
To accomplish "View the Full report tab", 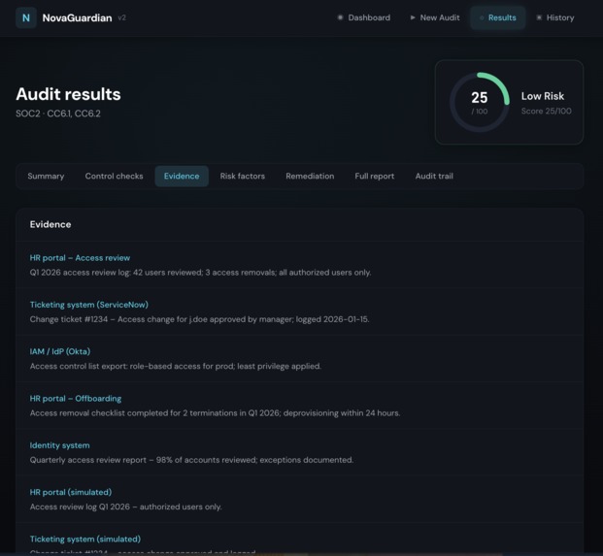I will click(x=374, y=176).
